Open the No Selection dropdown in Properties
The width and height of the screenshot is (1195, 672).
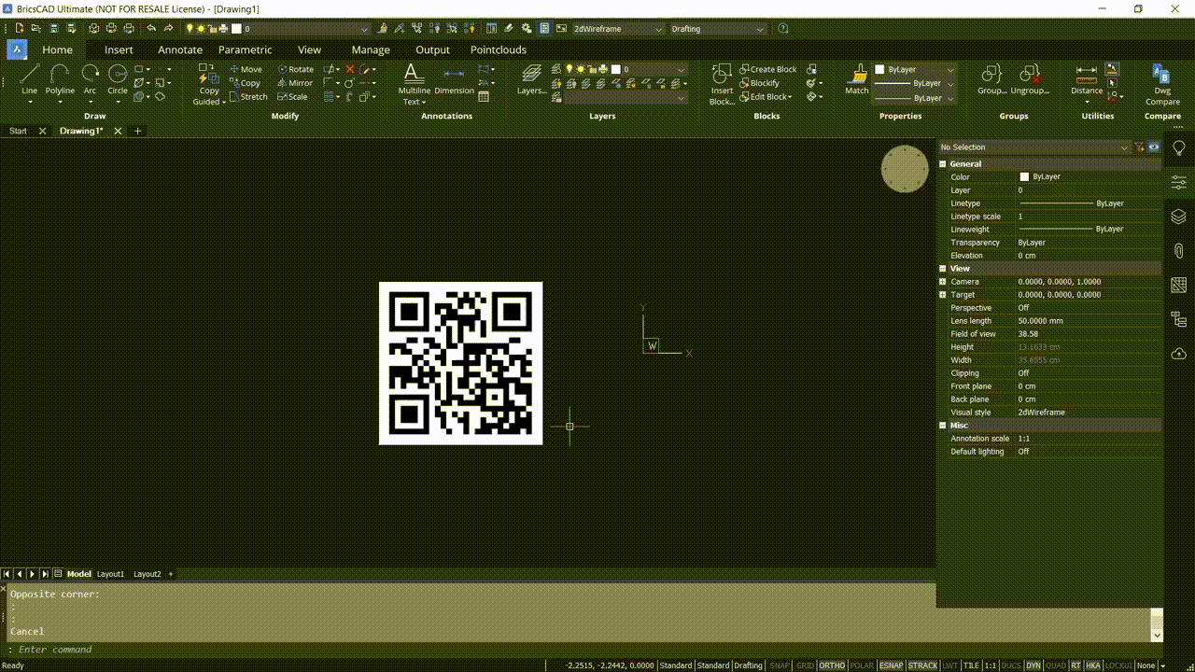pos(1033,147)
